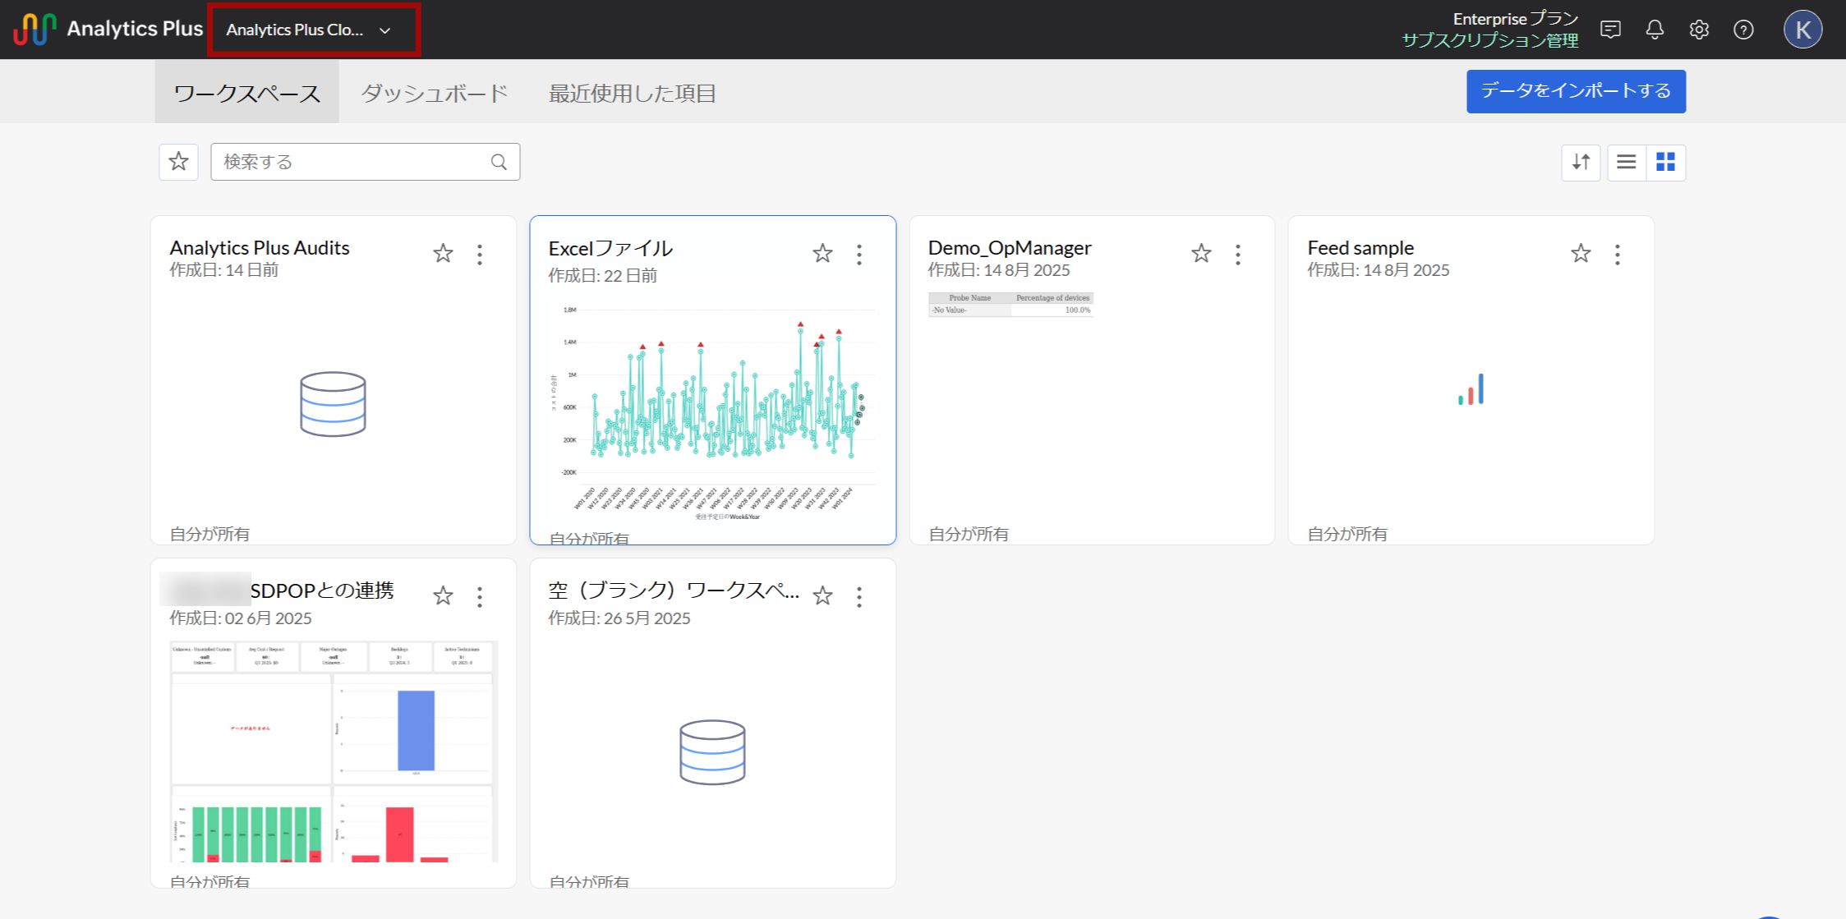Open the サブスクリプション管理 link
This screenshot has height=919, width=1846.
pyautogui.click(x=1489, y=40)
